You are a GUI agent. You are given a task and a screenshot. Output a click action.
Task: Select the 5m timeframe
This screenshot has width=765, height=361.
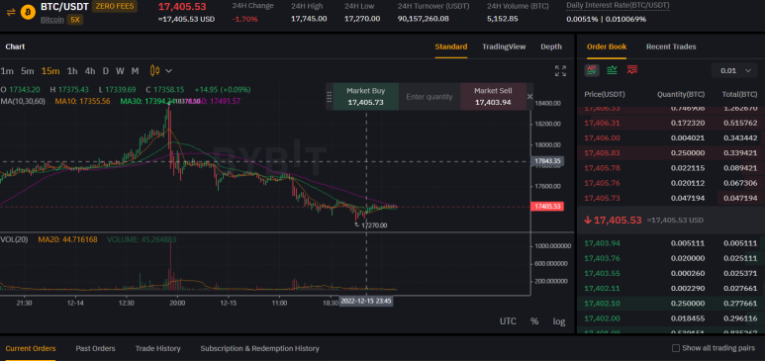tap(28, 71)
